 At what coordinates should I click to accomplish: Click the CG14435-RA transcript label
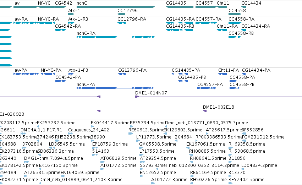[181, 19]
